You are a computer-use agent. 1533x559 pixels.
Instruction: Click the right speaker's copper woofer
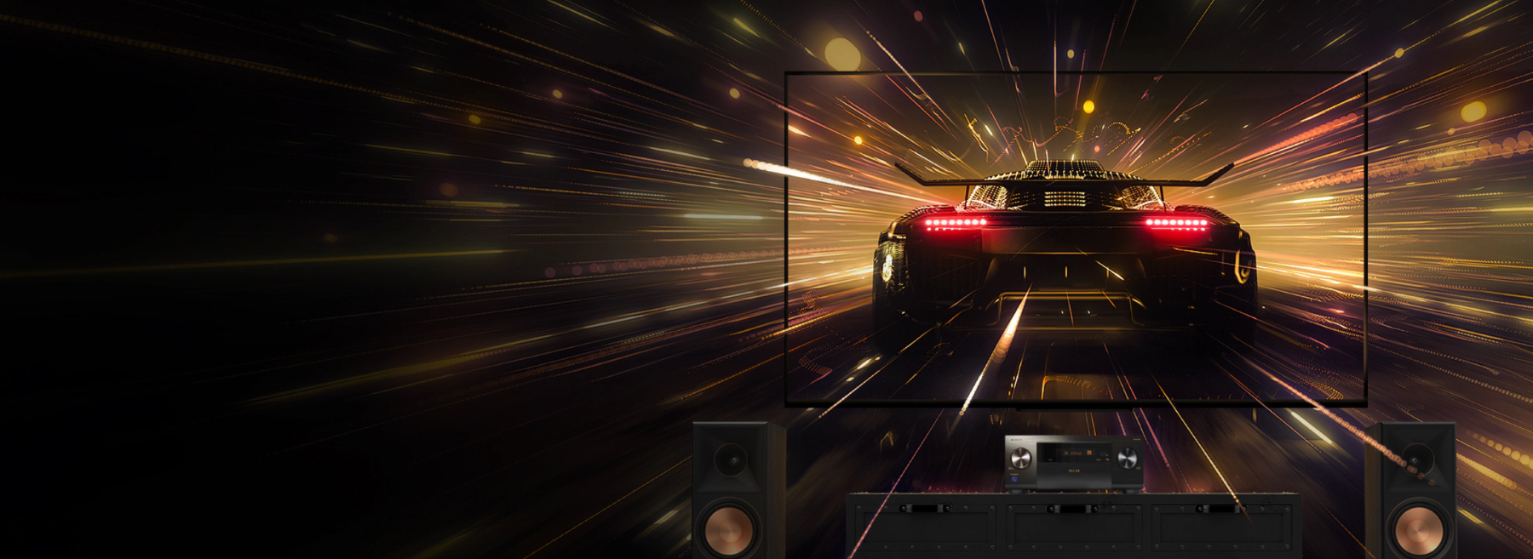[x=1415, y=529]
